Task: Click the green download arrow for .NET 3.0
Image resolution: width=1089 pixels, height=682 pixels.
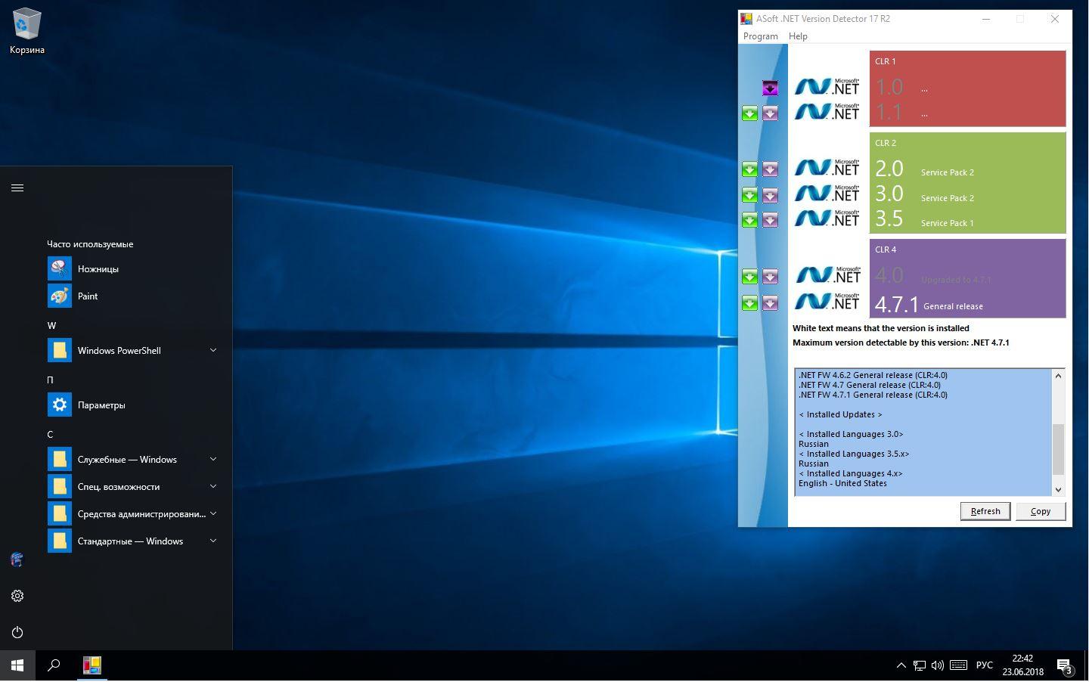Action: point(749,195)
